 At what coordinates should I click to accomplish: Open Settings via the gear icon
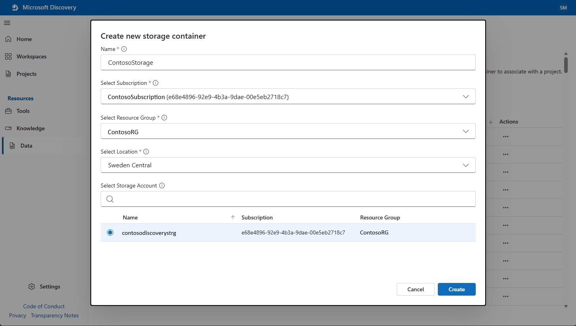[32, 287]
